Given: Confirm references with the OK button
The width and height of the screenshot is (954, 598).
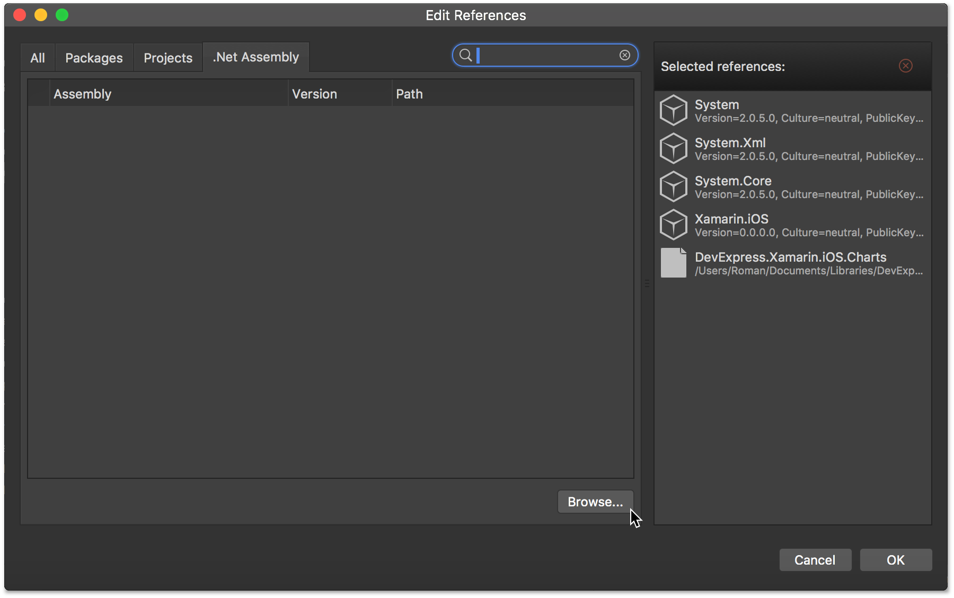Looking at the screenshot, I should click(x=896, y=560).
